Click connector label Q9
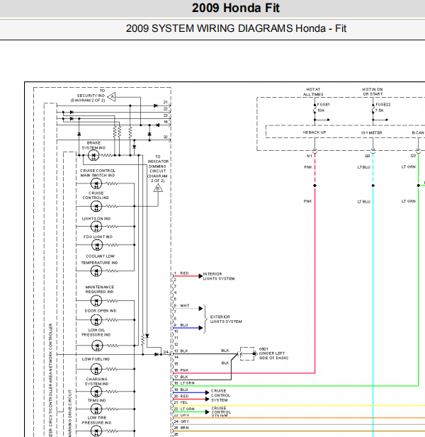The image size is (425, 437). pos(368,156)
